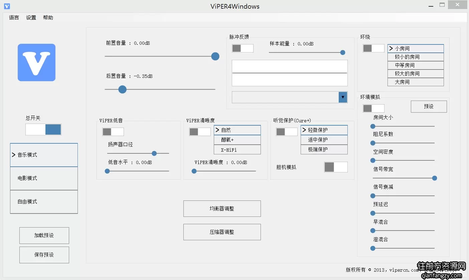Click the 信号带宽 slider handle
Viewport: 469px width, 280px height.
tap(435, 178)
